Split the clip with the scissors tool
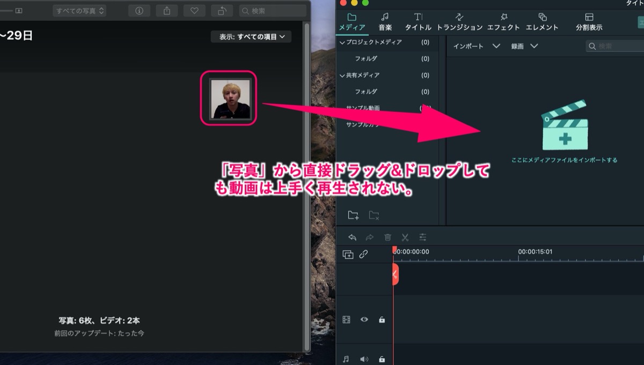 click(405, 237)
